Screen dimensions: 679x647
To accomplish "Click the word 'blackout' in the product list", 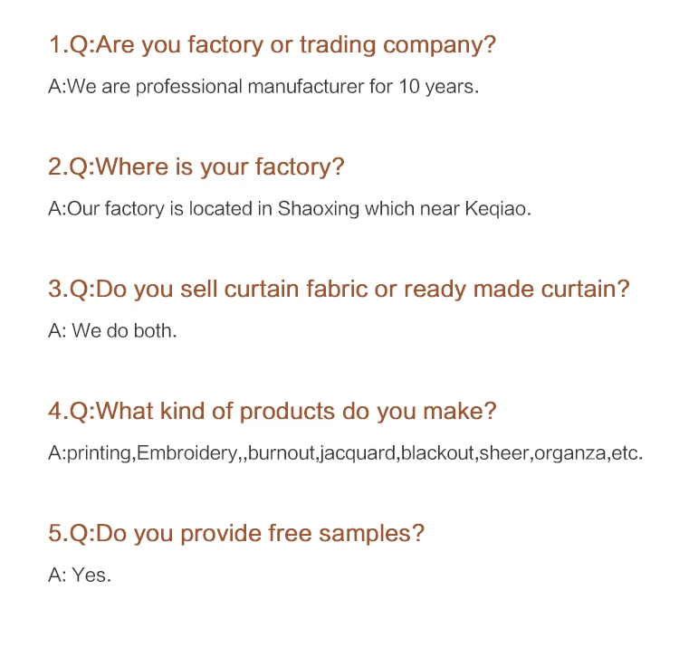I will 437,453.
